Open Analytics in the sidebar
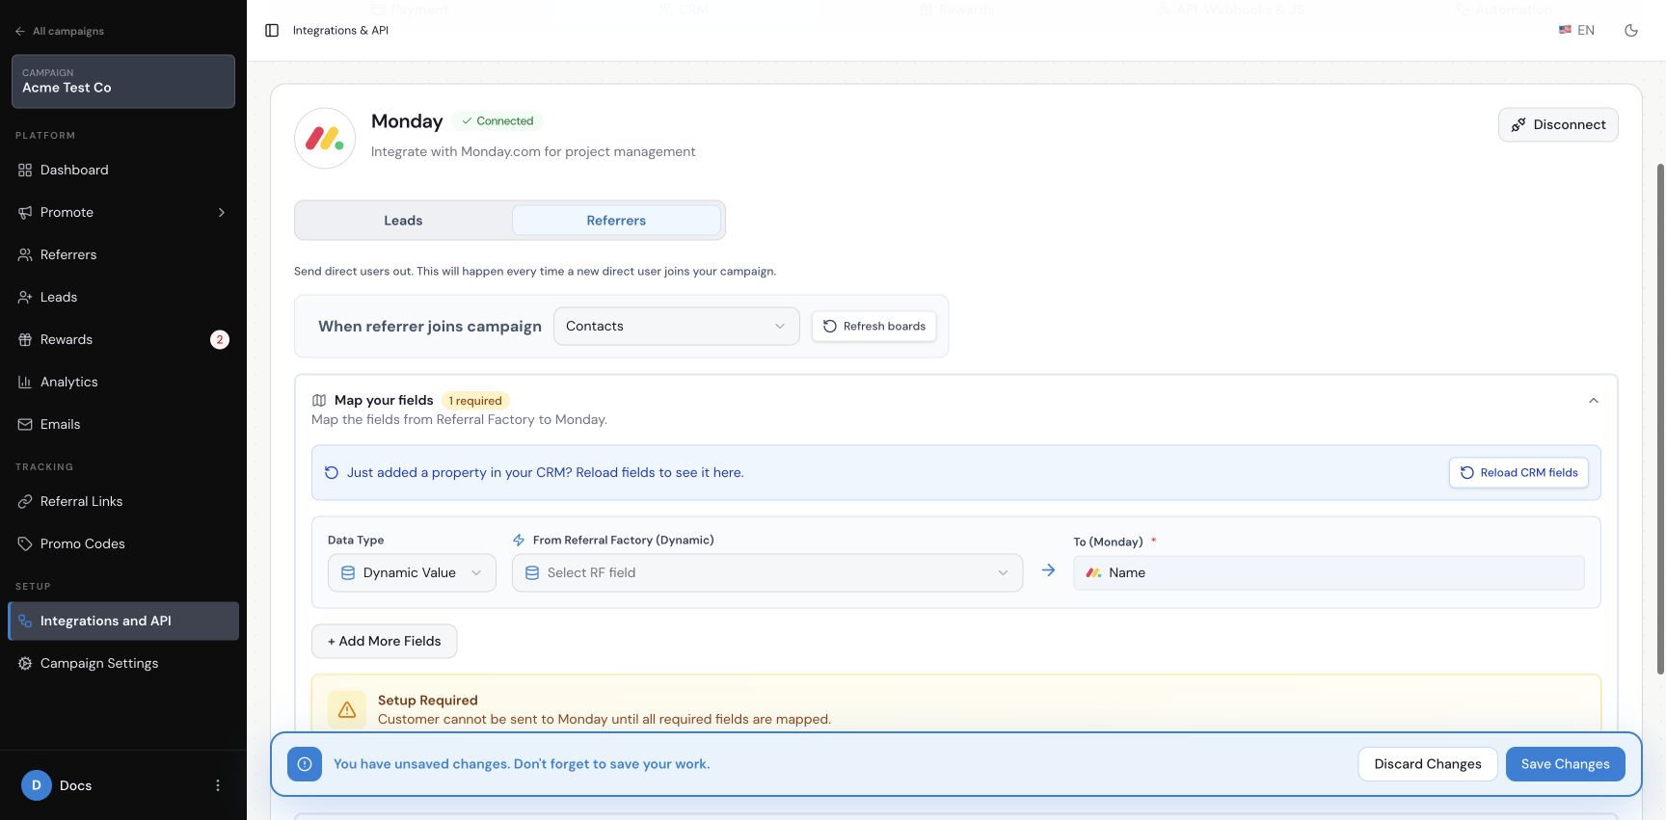Image resolution: width=1666 pixels, height=820 pixels. tap(123, 382)
